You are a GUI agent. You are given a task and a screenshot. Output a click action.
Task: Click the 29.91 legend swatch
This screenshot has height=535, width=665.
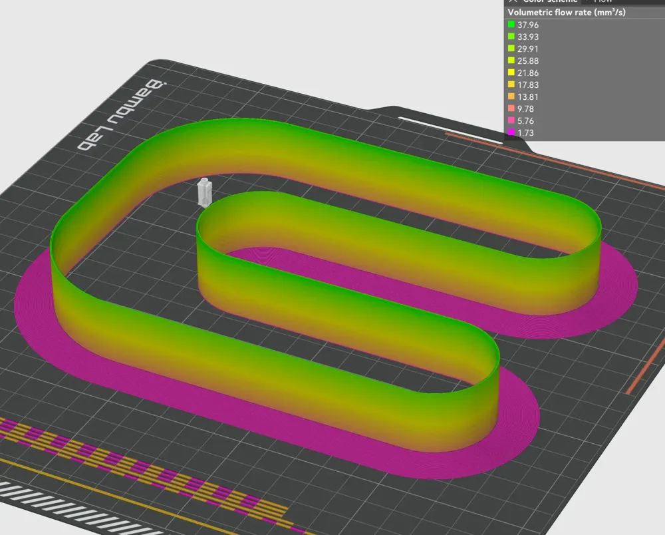(511, 49)
